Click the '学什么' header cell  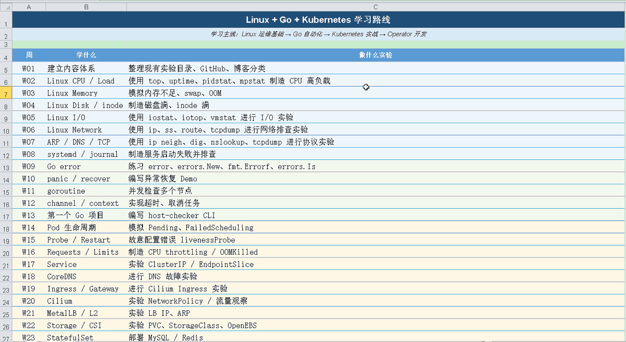(x=86, y=55)
